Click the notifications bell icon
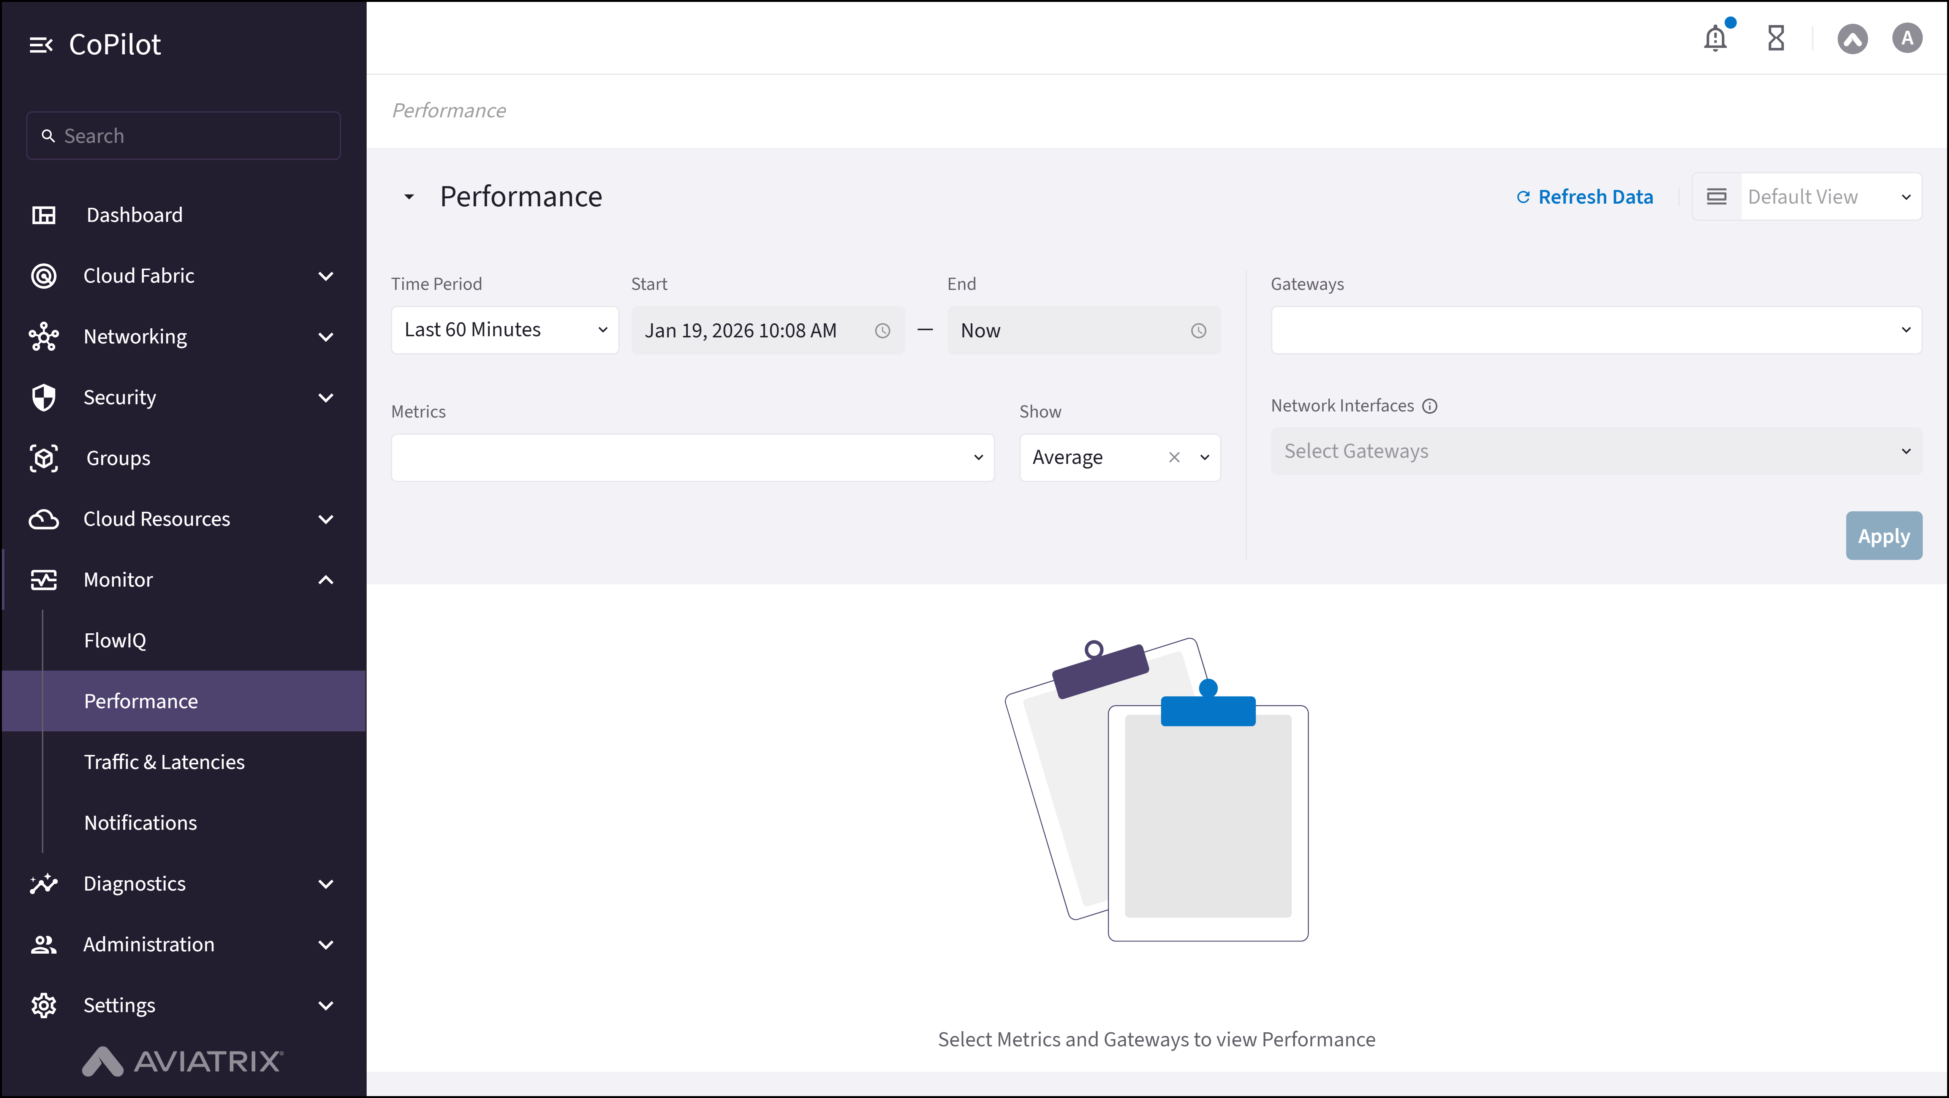 pyautogui.click(x=1715, y=38)
